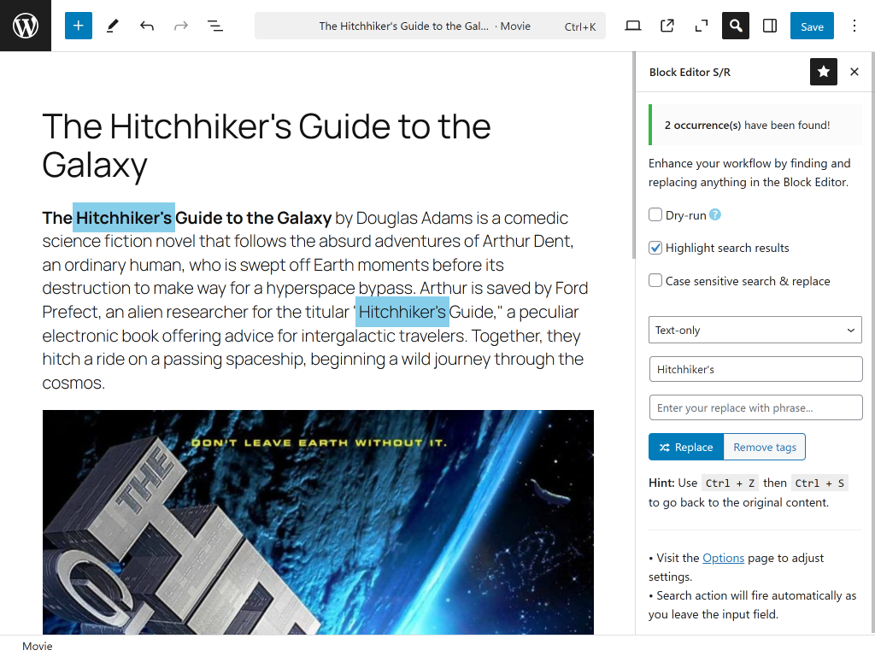Open the preview device view icon
Screen dimensions: 875x656
tap(633, 26)
